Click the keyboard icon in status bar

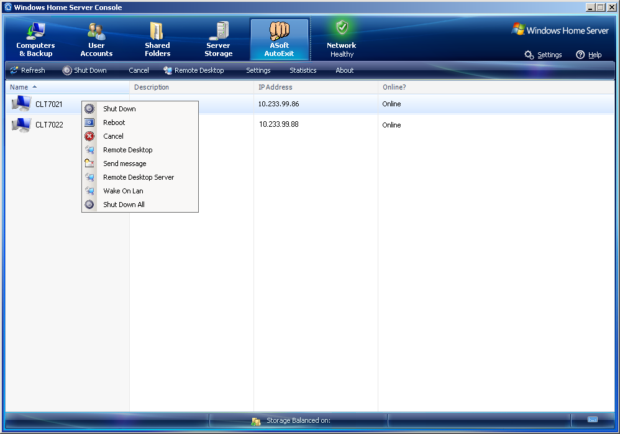593,419
